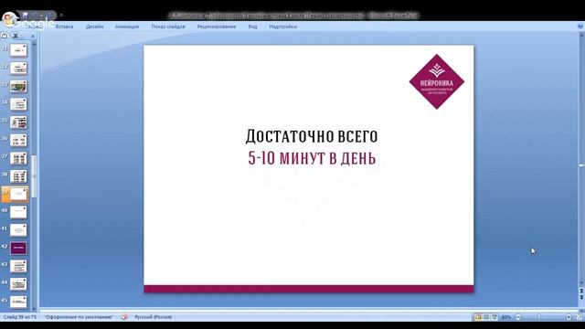
Task: Click main editor vertical scrollbar handle
Action: pyautogui.click(x=581, y=164)
